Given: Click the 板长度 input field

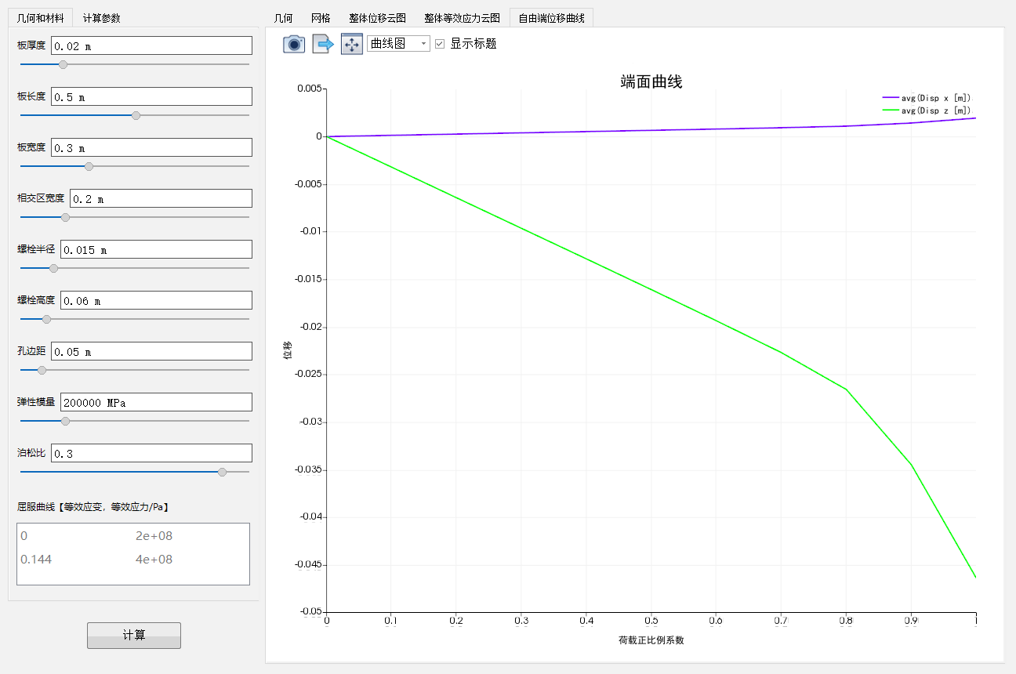Looking at the screenshot, I should point(151,96).
